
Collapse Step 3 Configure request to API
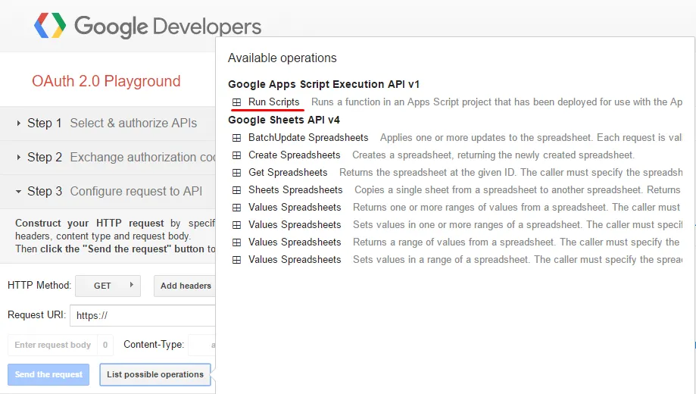[108, 192]
